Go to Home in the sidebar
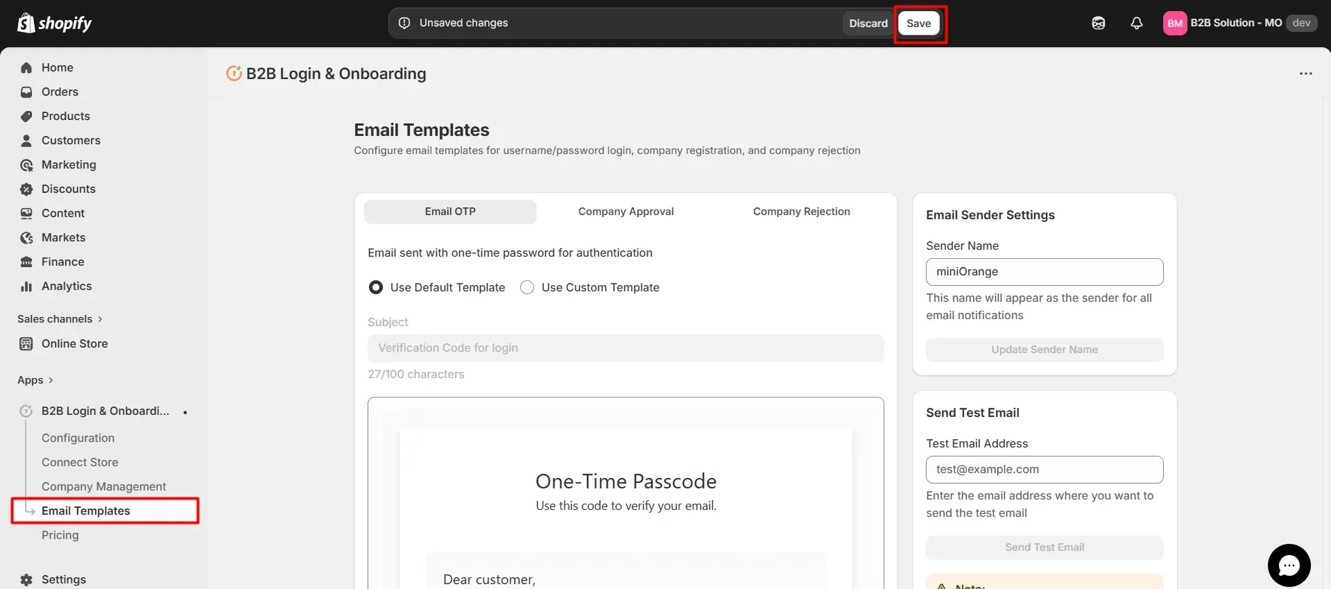The width and height of the screenshot is (1331, 589). coord(58,67)
